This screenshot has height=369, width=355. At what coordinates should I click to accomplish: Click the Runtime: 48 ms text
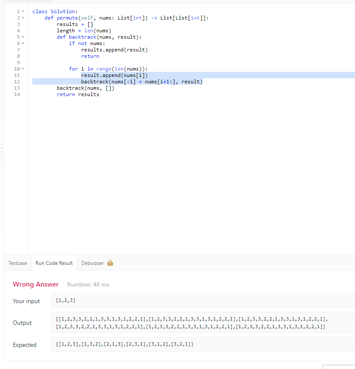pos(88,284)
